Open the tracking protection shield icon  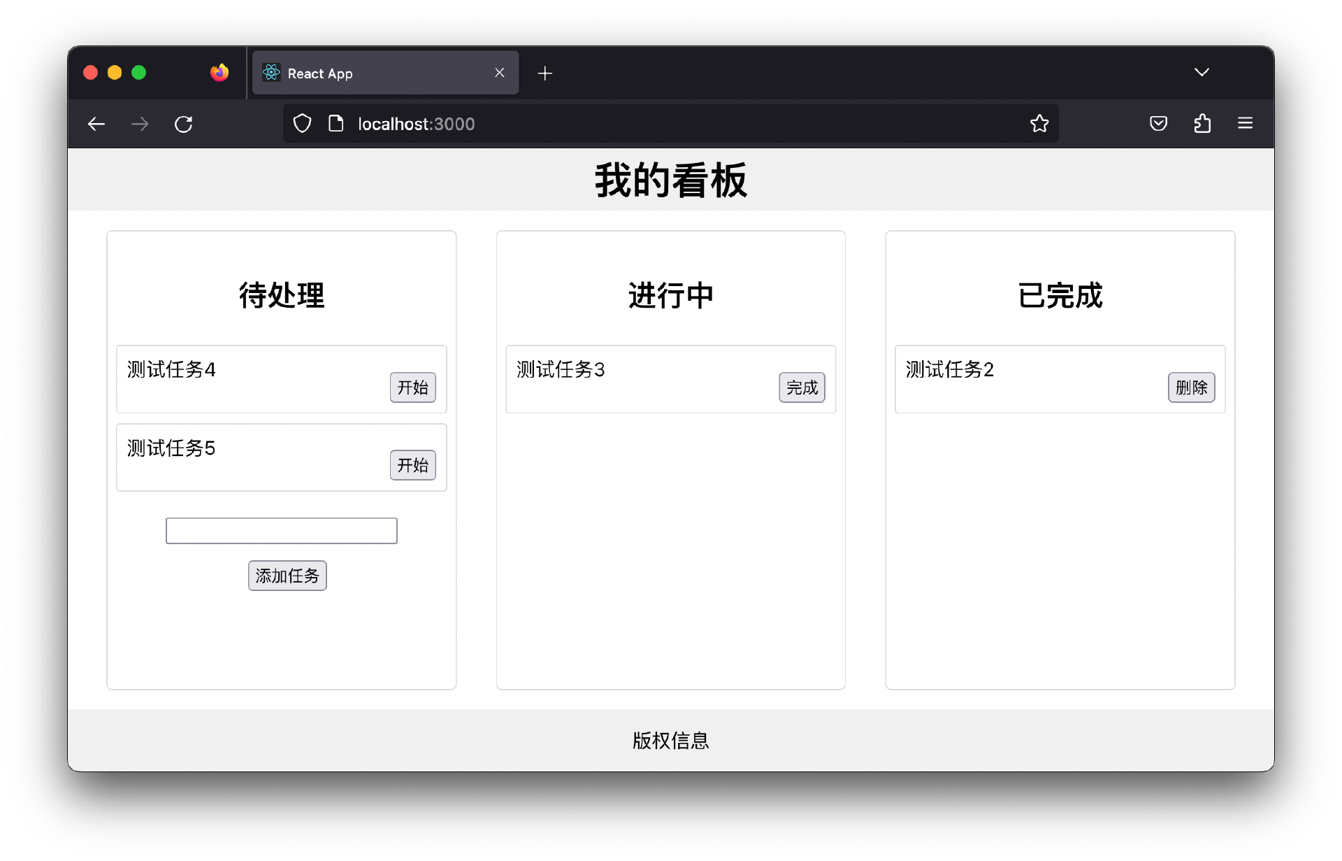pyautogui.click(x=302, y=124)
